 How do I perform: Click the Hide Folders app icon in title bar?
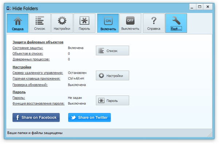point(9,8)
